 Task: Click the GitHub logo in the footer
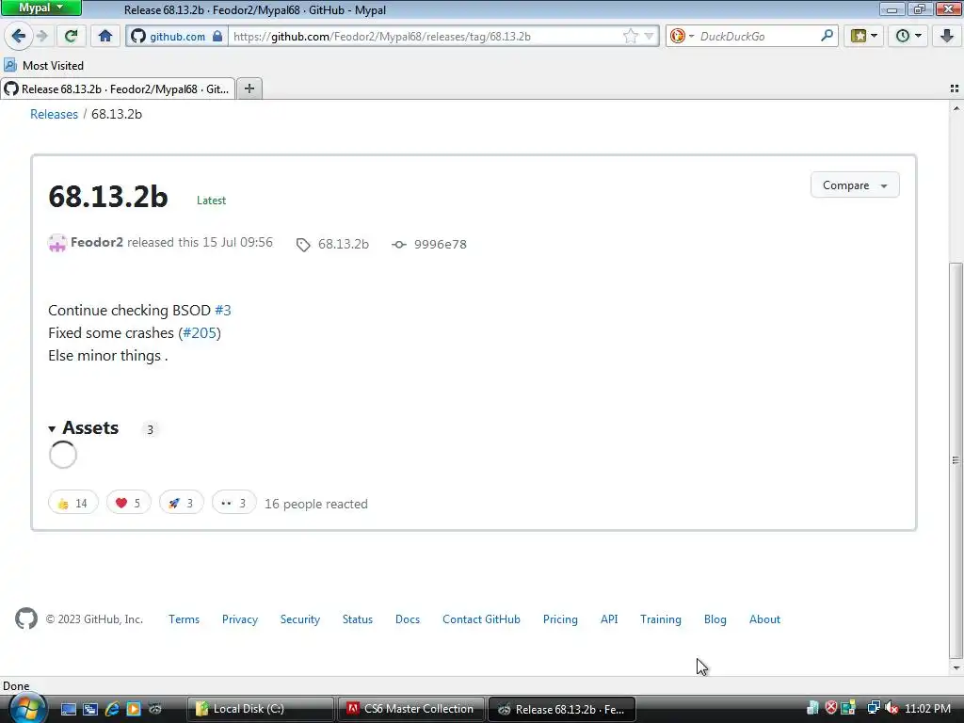click(x=26, y=619)
